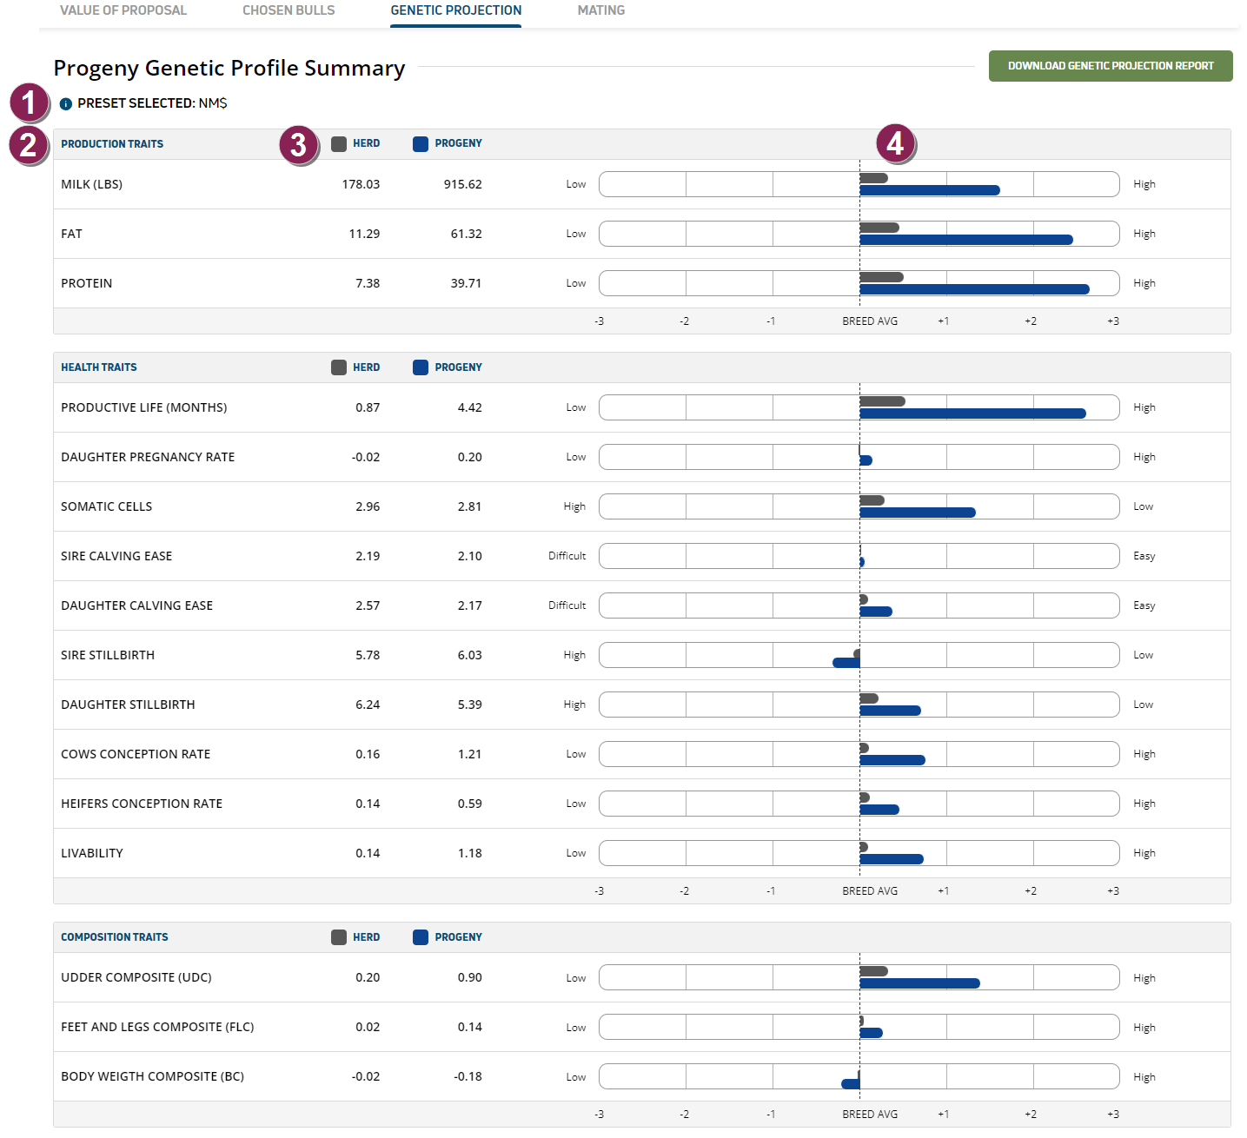Click numbered marker 4 badge
The image size is (1247, 1138).
895,143
